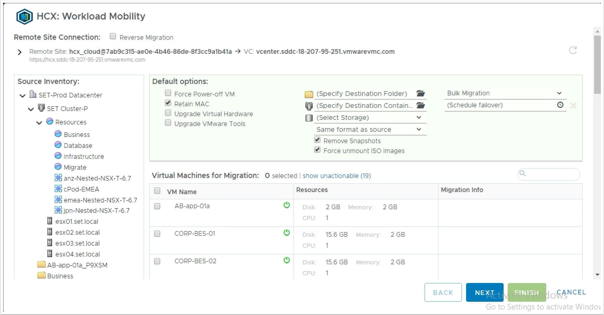Click the clock icon in Schedule failover
The height and width of the screenshot is (315, 604).
click(560, 105)
